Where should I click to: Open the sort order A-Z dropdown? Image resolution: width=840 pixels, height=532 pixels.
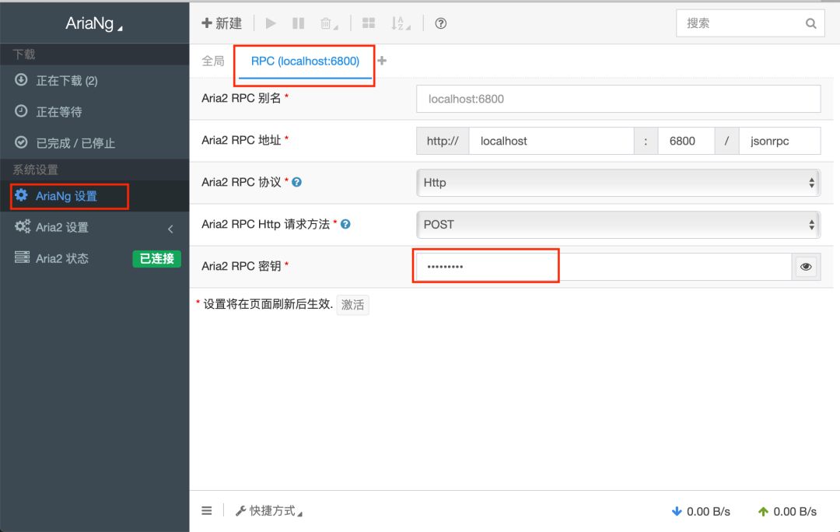(x=400, y=23)
